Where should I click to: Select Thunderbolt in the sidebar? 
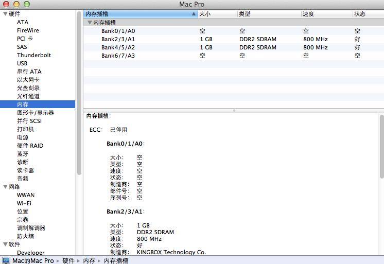(x=34, y=55)
